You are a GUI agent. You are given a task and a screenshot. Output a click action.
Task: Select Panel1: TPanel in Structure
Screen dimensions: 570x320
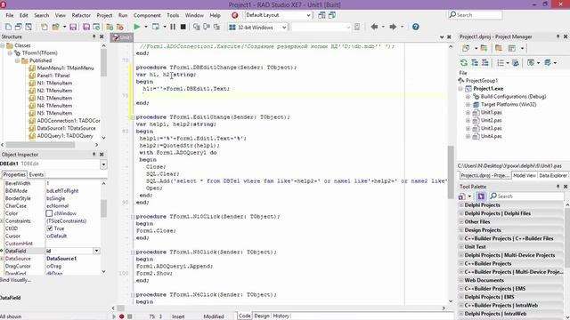pyautogui.click(x=53, y=76)
